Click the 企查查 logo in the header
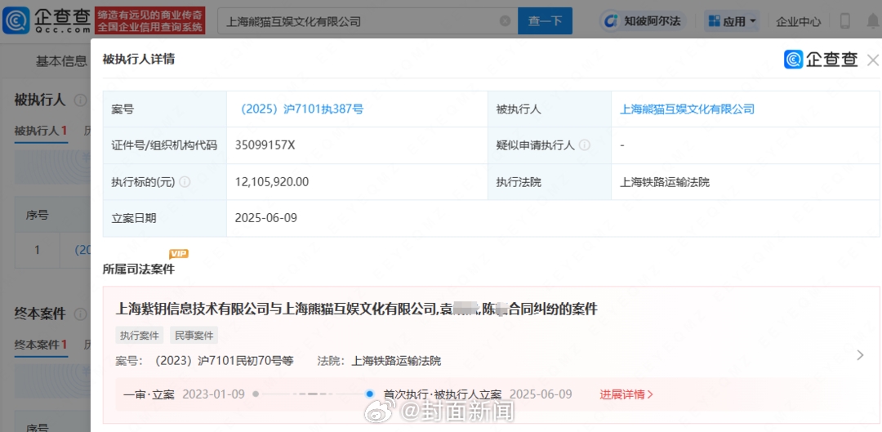This screenshot has width=882, height=432. tap(47, 20)
